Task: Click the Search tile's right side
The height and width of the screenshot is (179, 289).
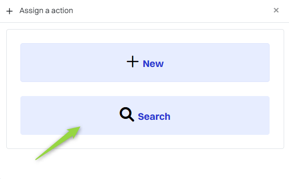Action: pyautogui.click(x=220, y=115)
